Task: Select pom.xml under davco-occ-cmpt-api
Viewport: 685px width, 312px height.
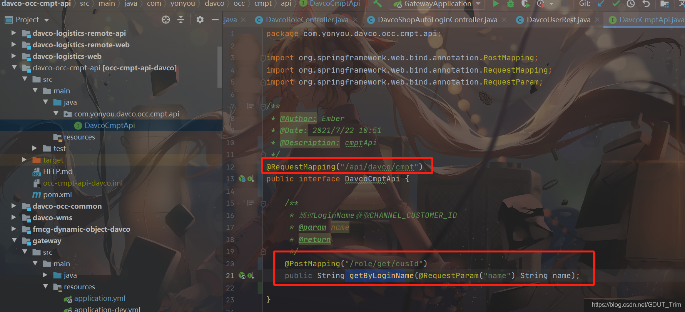Action: [57, 194]
